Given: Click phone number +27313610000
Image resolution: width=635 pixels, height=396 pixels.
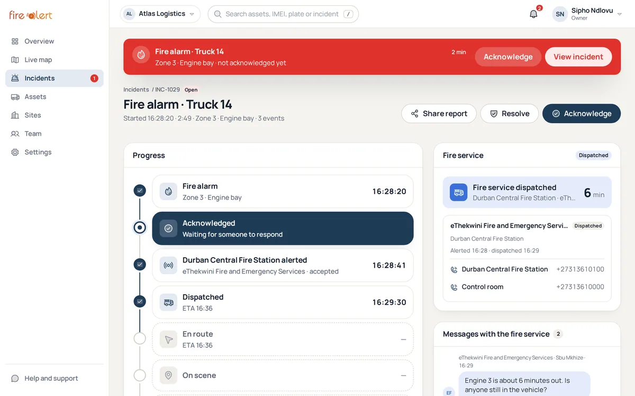Looking at the screenshot, I should [580, 287].
